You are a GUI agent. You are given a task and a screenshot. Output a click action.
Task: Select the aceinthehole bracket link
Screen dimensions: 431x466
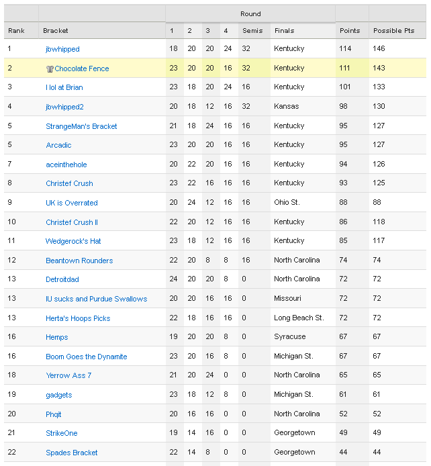click(66, 165)
